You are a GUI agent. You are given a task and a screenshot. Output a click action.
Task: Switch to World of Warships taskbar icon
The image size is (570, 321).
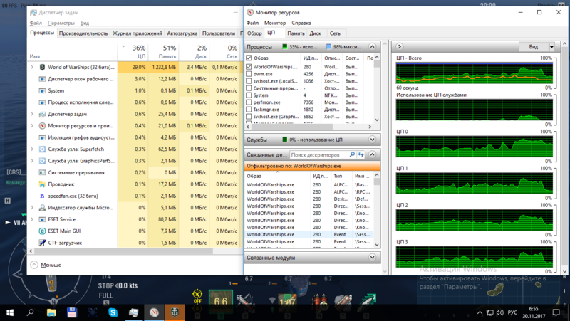(175, 312)
